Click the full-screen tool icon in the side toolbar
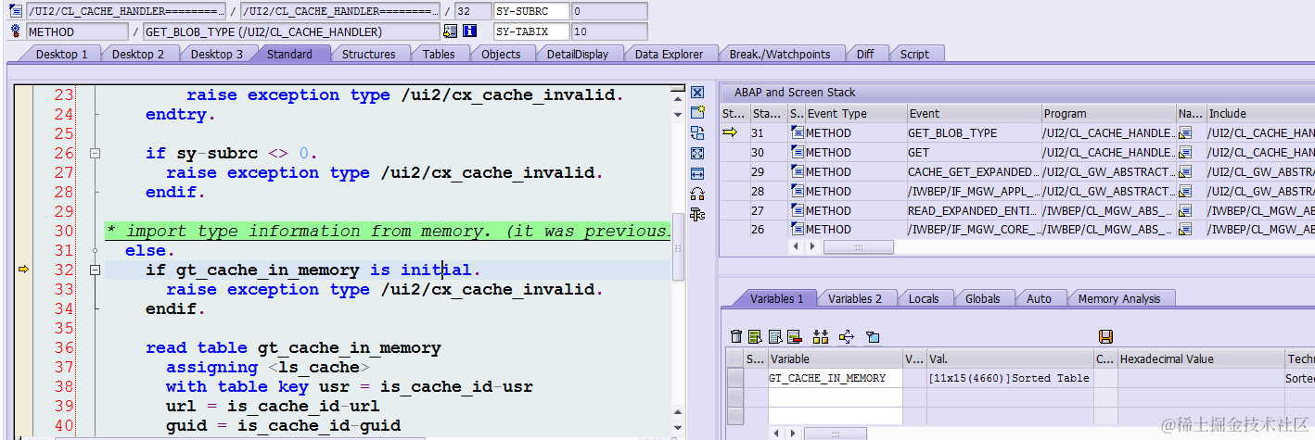1315x440 pixels. [697, 153]
